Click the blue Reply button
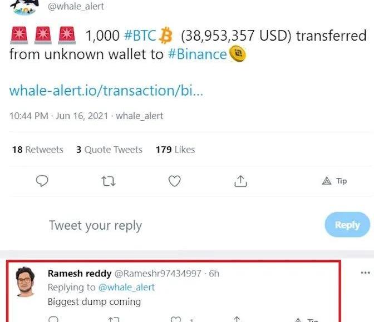The width and height of the screenshot is (374, 322). click(347, 225)
